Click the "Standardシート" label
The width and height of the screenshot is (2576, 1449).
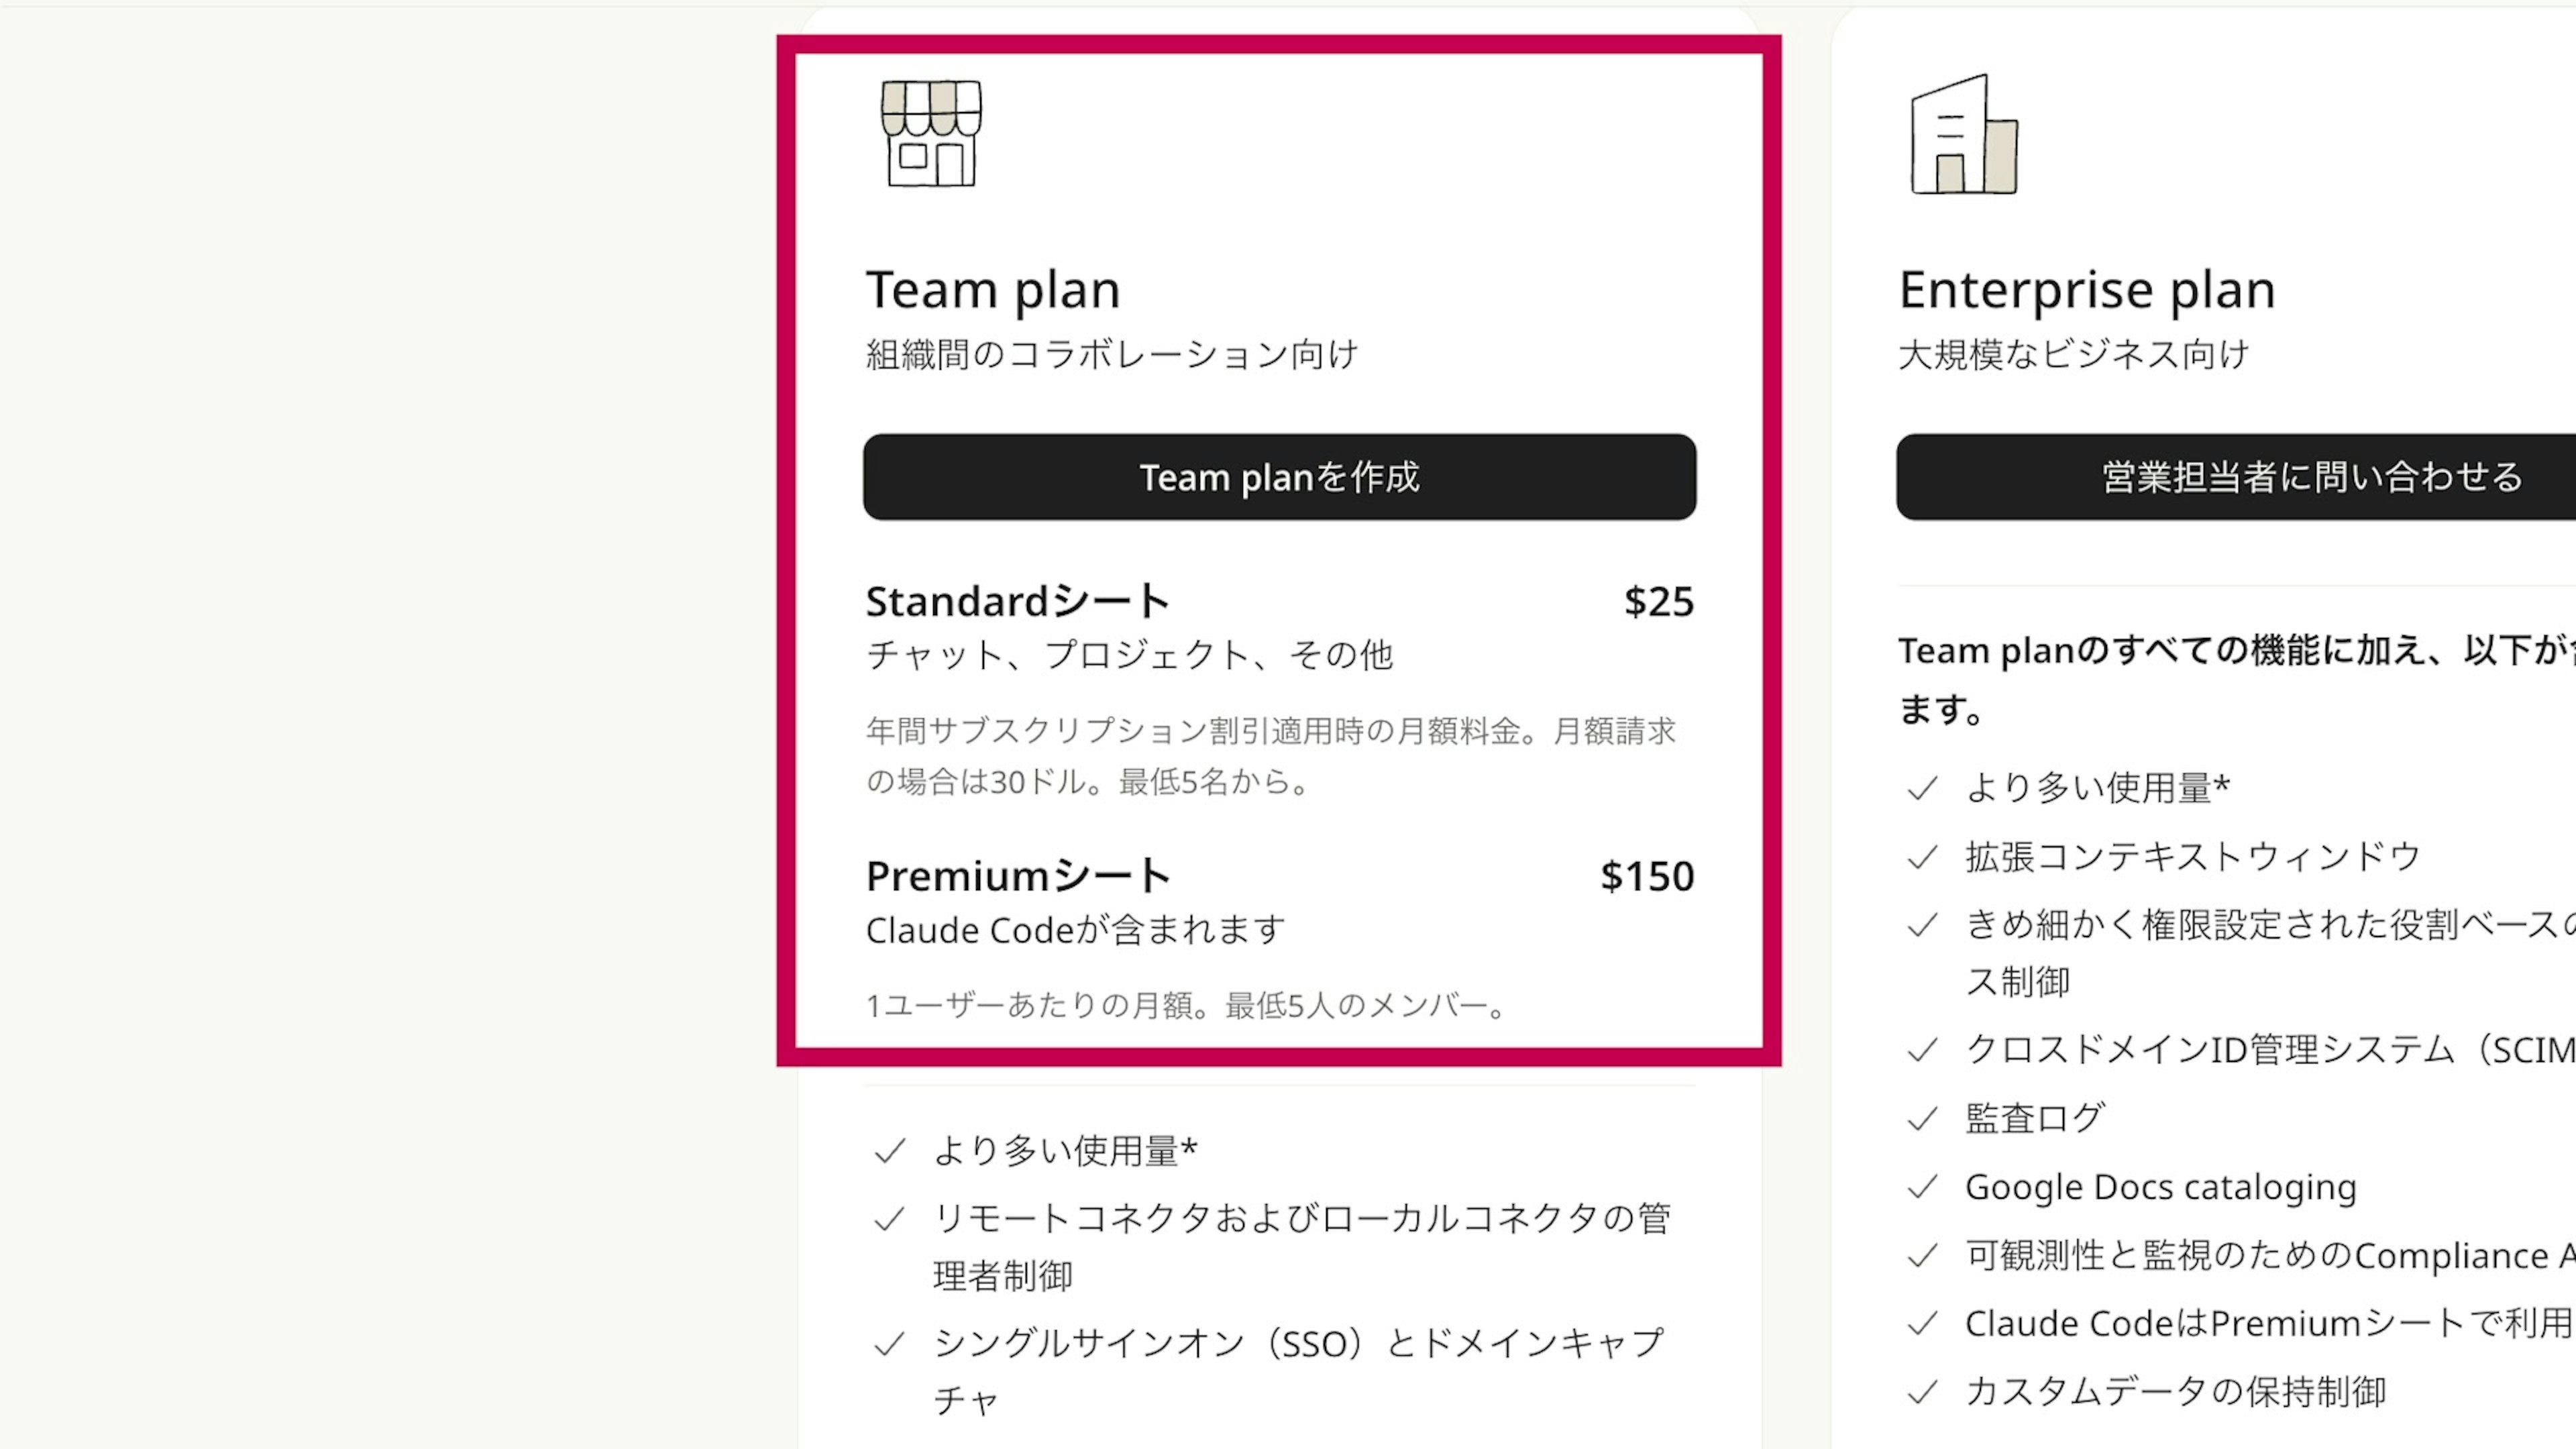[1017, 602]
